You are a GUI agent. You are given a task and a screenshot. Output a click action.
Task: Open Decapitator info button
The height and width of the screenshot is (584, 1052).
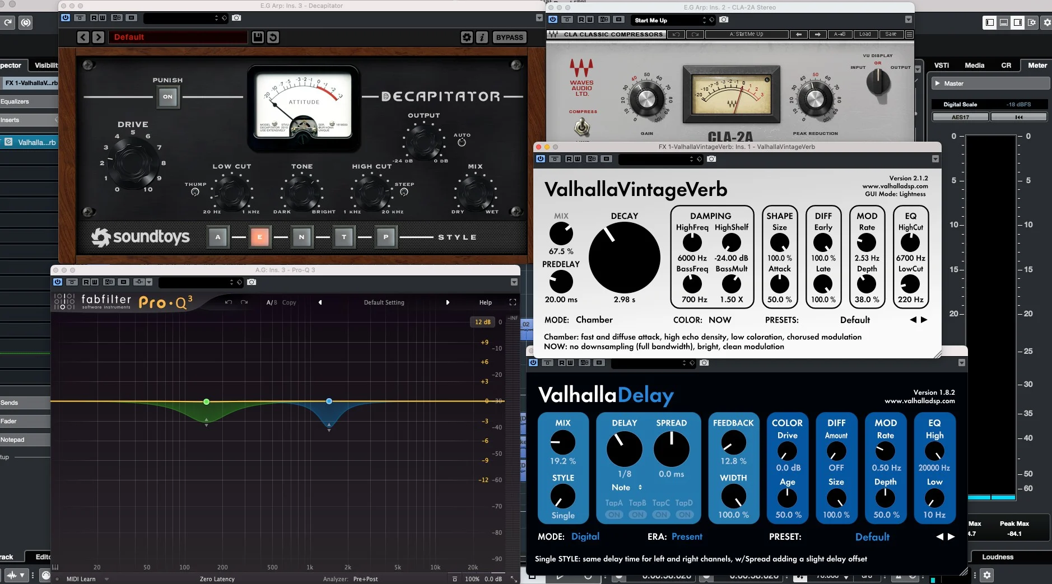tap(482, 37)
